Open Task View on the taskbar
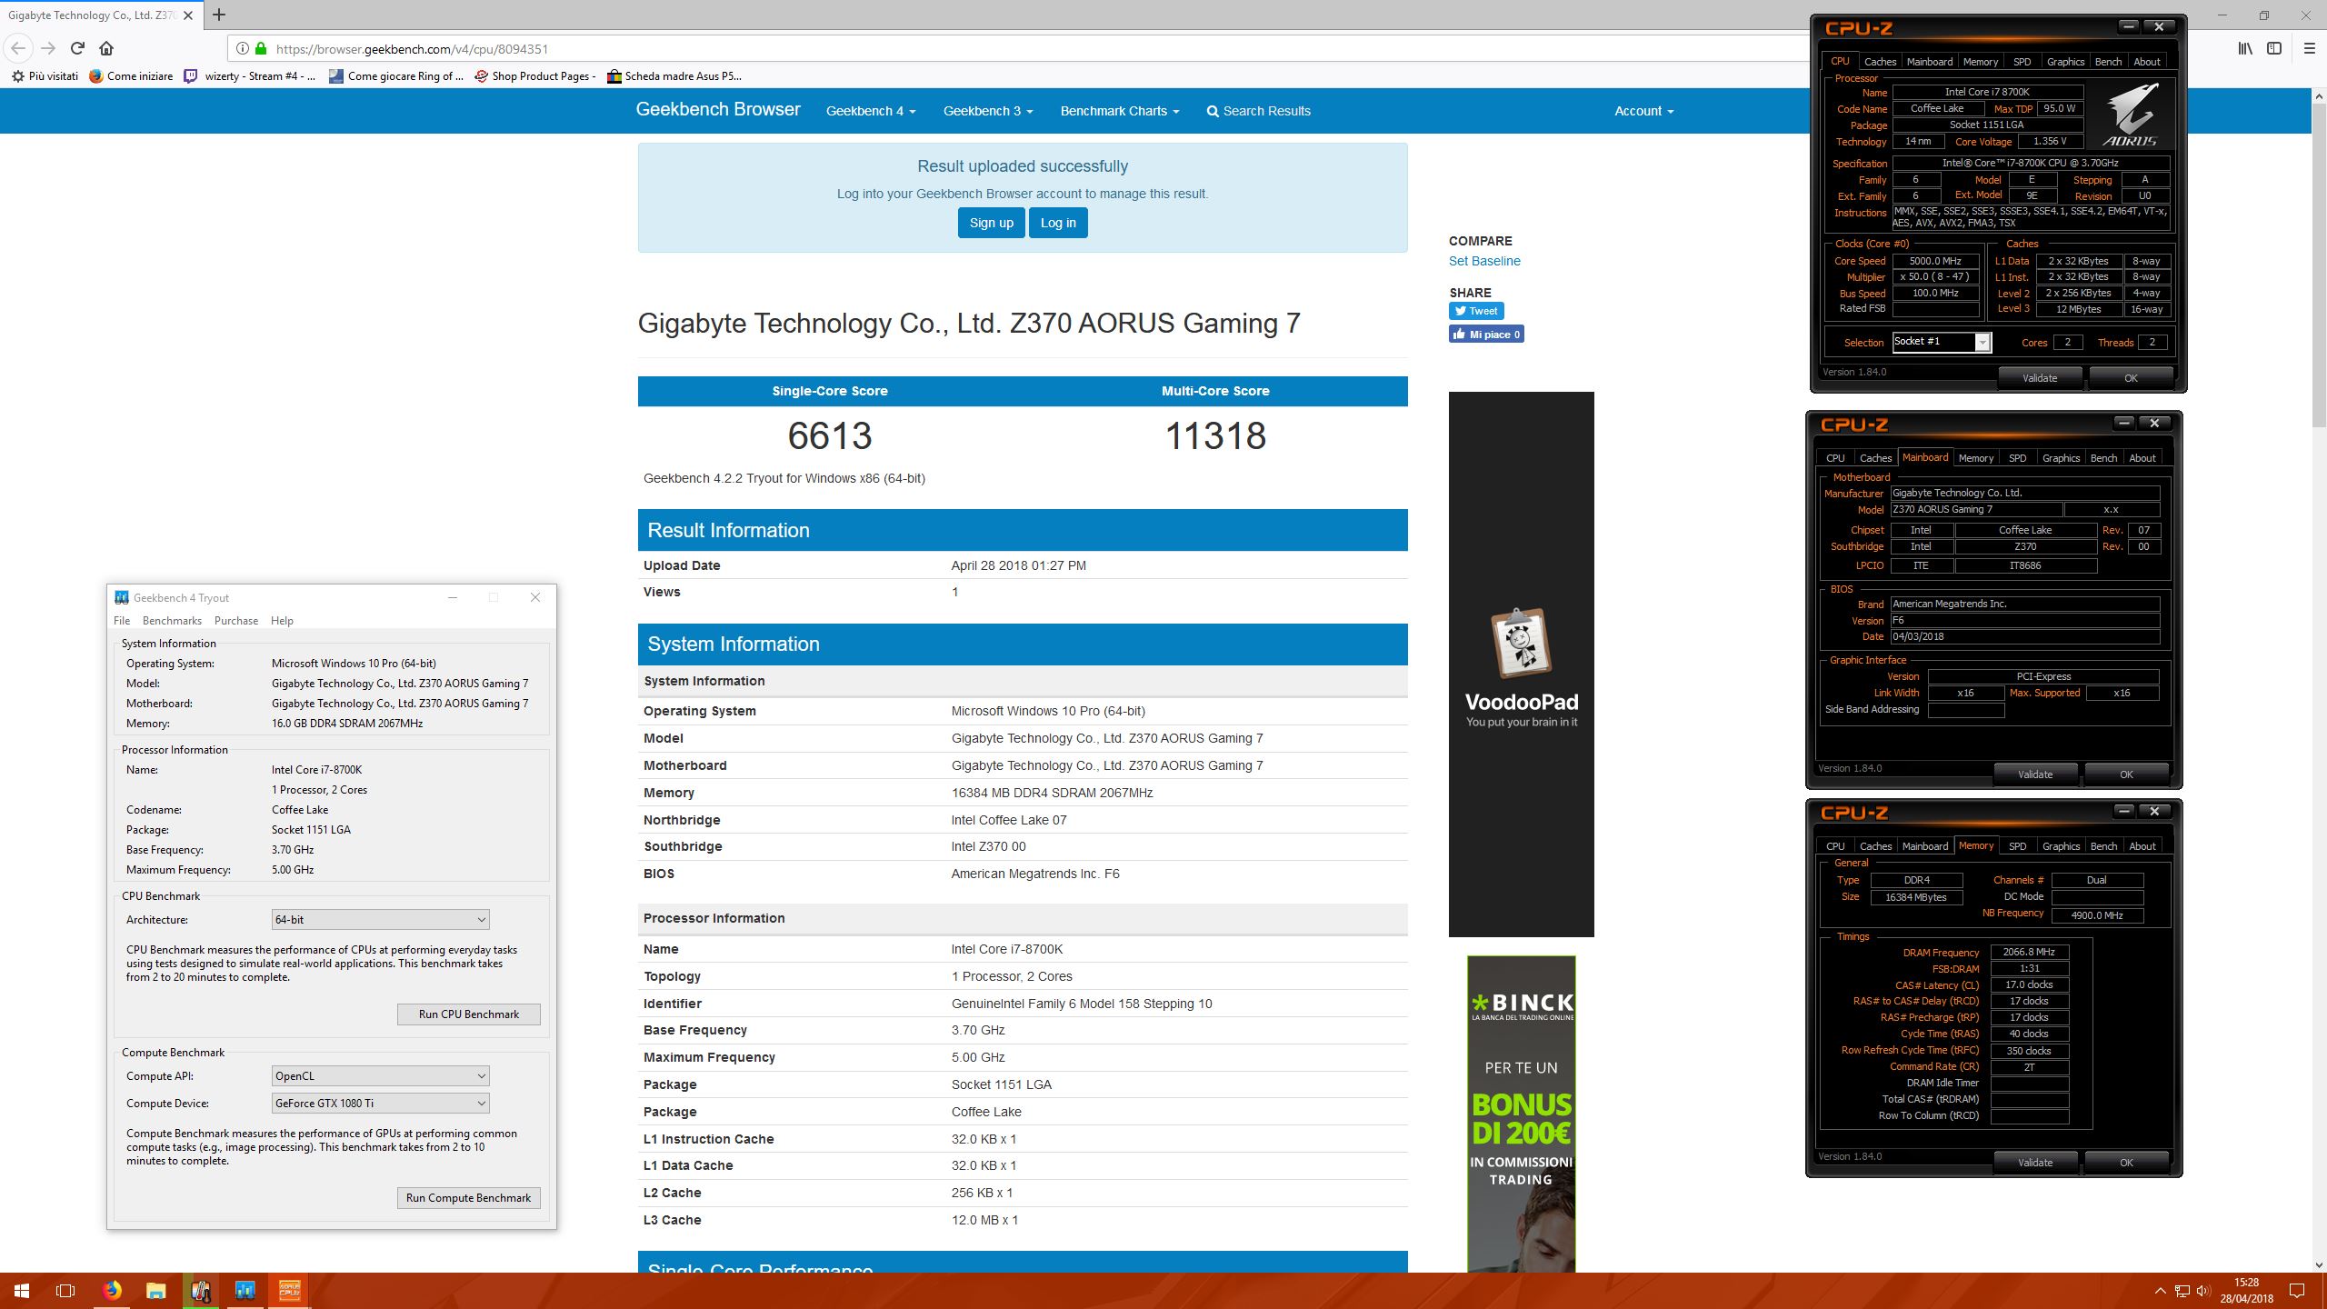 coord(65,1291)
